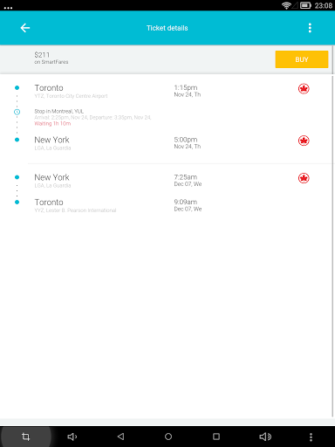Click the Air Canada logo beside New York 5:00pm
The image size is (335, 447).
(x=304, y=141)
